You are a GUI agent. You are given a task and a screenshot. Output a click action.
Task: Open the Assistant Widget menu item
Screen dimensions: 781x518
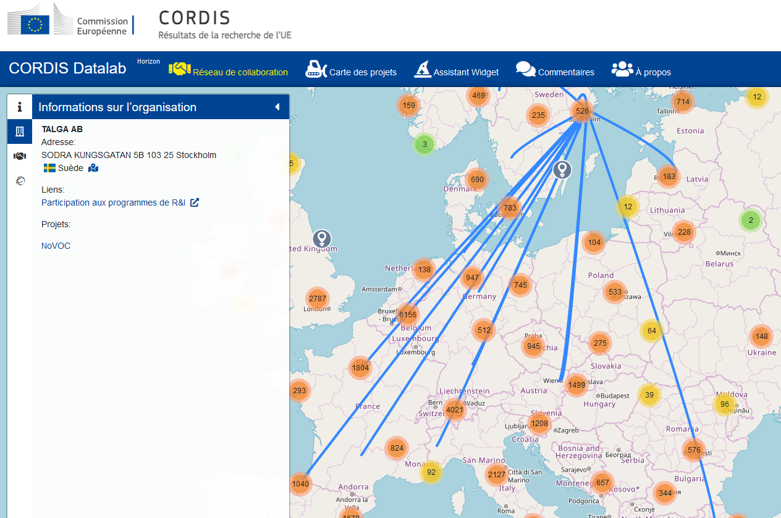pyautogui.click(x=456, y=72)
